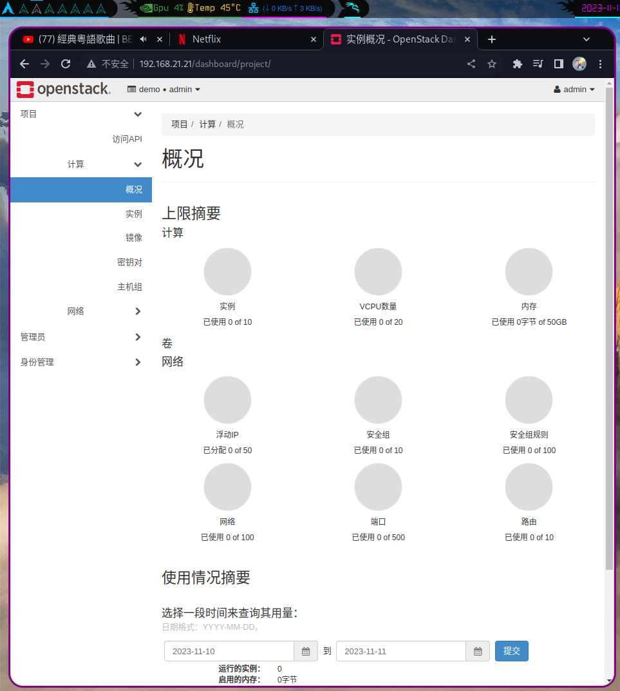Click the end date input field
Image resolution: width=620 pixels, height=691 pixels.
point(399,651)
